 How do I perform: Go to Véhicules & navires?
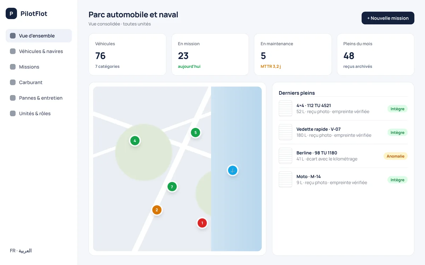39,51
